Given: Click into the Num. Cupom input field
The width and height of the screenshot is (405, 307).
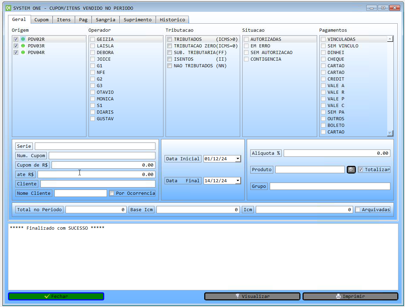Looking at the screenshot, I should 102,156.
